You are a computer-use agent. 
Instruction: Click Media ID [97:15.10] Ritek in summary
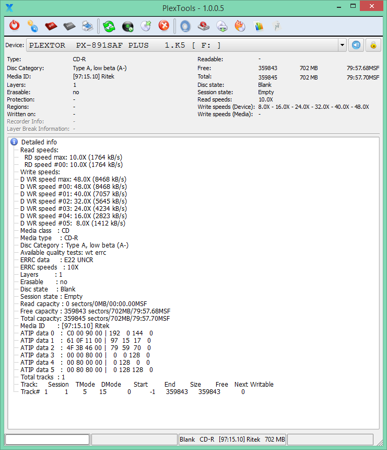click(93, 76)
